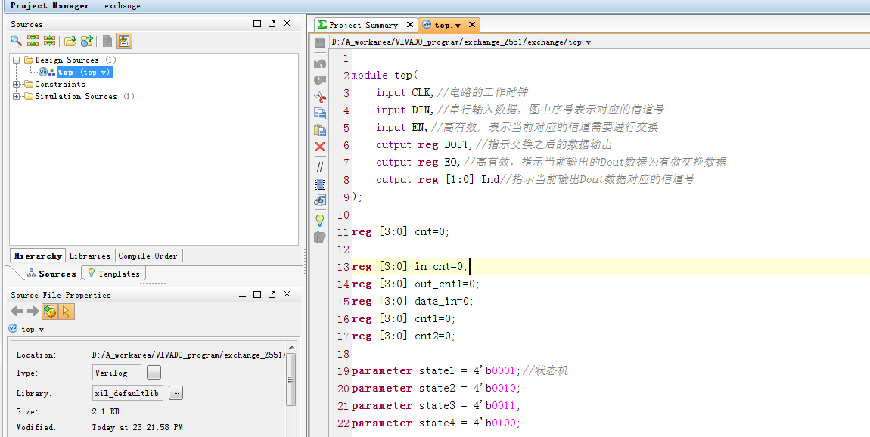Viewport: 870px width, 437px height.
Task: Click the Add Sources icon
Action: click(87, 41)
